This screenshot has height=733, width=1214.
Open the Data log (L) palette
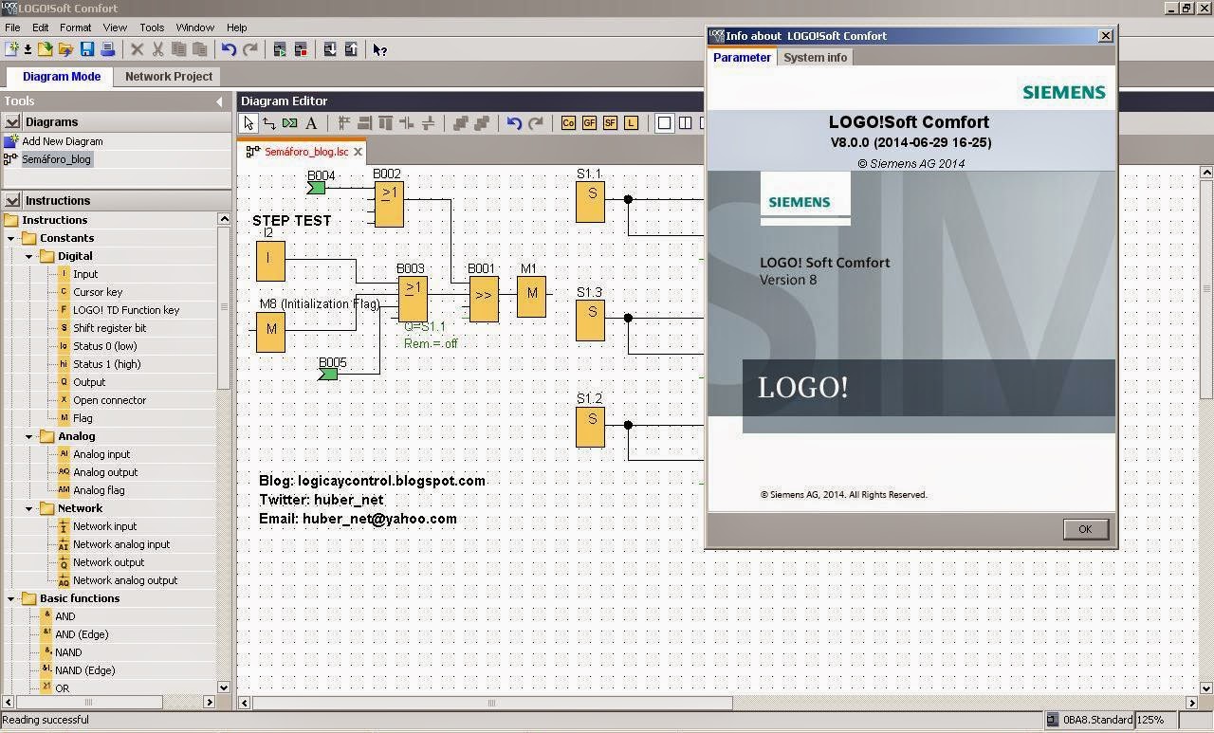point(631,123)
